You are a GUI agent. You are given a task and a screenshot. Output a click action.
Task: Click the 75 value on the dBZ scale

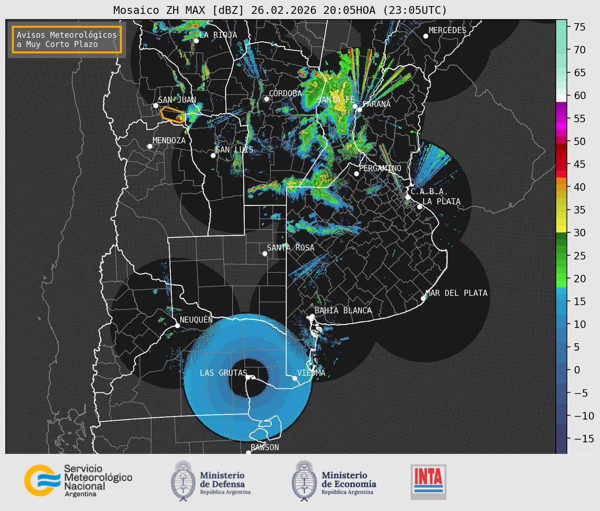(580, 27)
